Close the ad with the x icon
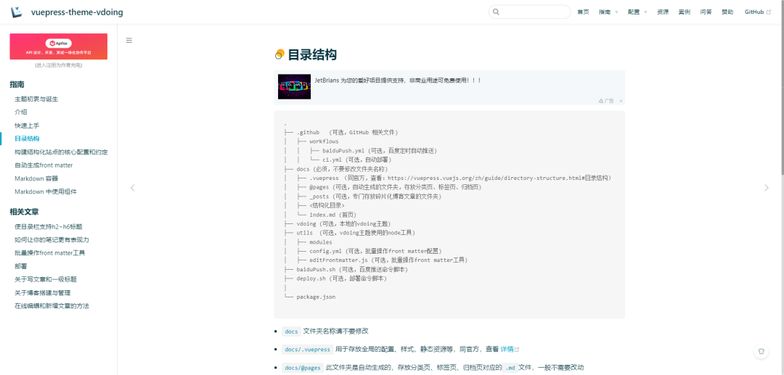 [621, 101]
